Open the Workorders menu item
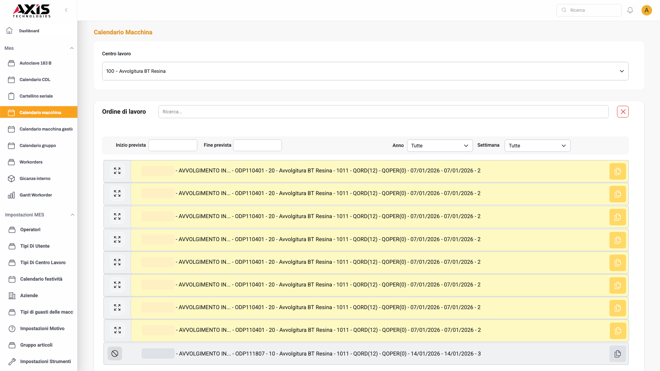 click(31, 162)
